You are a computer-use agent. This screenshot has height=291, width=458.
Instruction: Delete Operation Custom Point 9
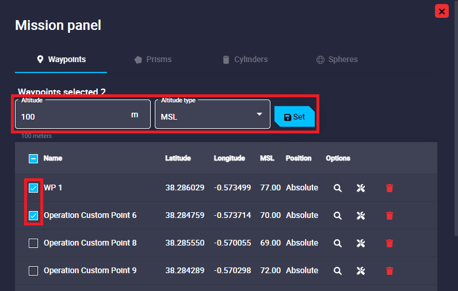(x=390, y=271)
